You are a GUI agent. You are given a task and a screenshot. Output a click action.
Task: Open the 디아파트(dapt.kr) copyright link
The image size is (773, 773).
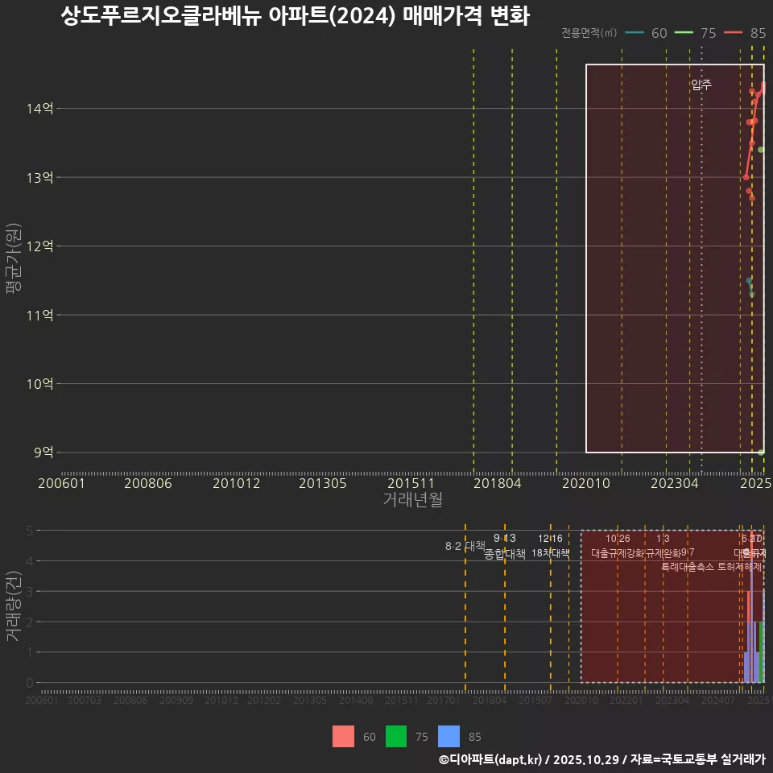[488, 759]
